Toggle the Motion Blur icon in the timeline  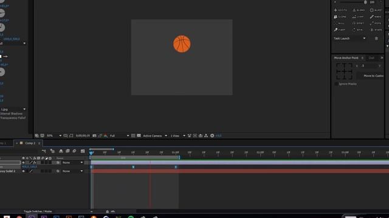74,151
